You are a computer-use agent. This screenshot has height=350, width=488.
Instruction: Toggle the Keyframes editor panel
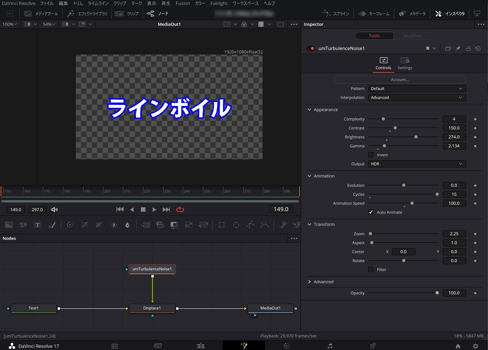coord(374,14)
